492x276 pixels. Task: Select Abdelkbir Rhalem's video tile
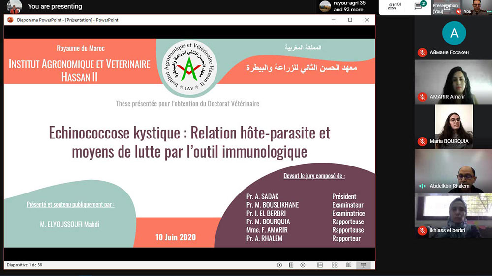[x=453, y=170]
